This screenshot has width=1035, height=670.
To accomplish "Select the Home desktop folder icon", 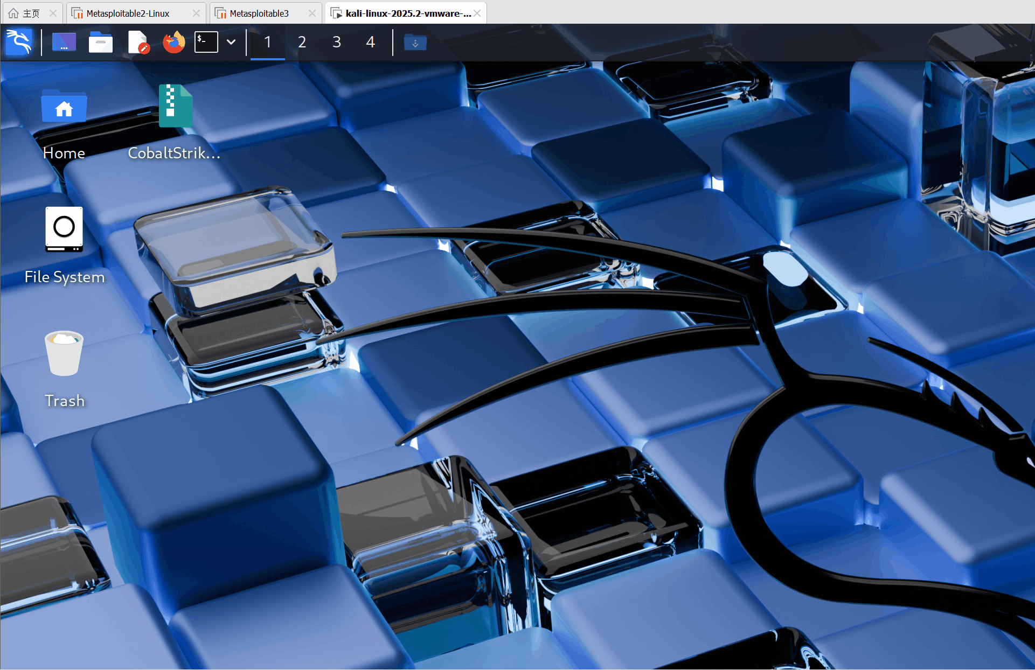I will pyautogui.click(x=64, y=124).
